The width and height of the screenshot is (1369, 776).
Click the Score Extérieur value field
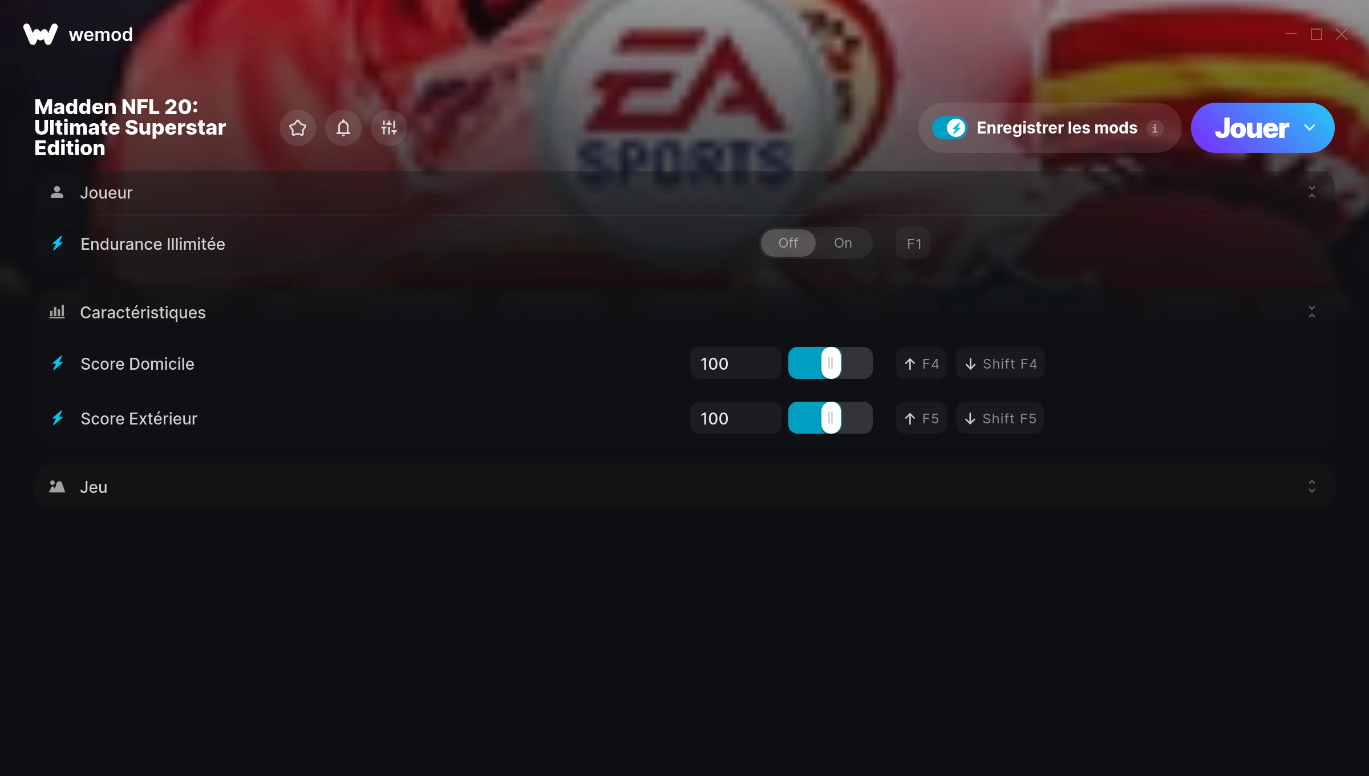pos(736,418)
